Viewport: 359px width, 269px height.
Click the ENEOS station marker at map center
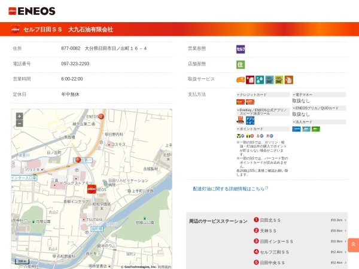coord(92,189)
